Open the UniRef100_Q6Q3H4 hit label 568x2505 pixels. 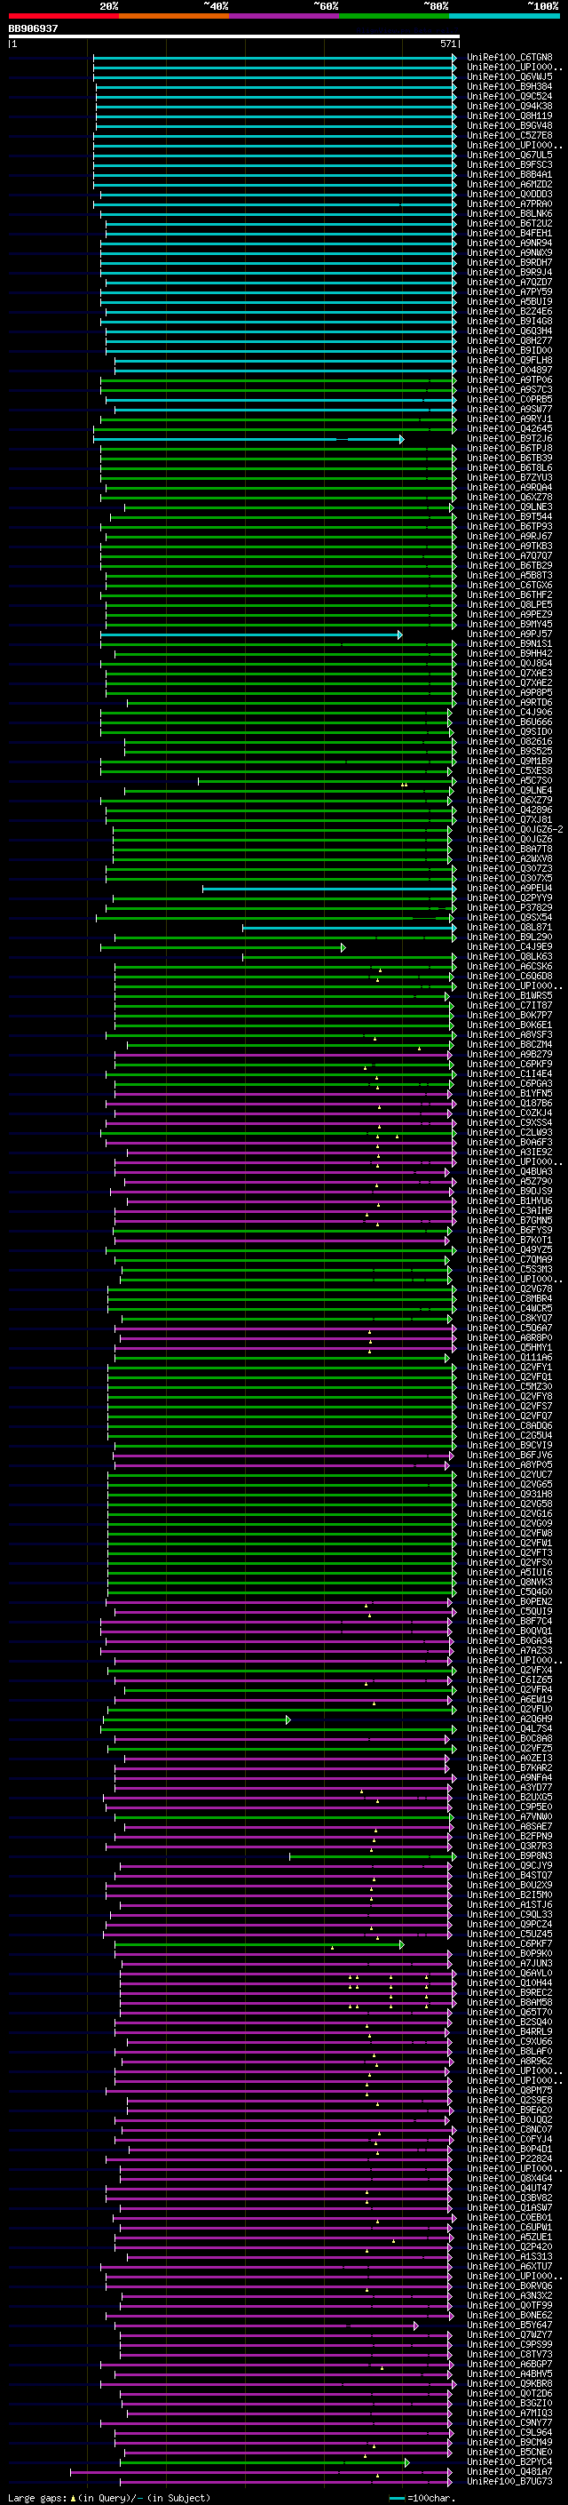point(509,331)
